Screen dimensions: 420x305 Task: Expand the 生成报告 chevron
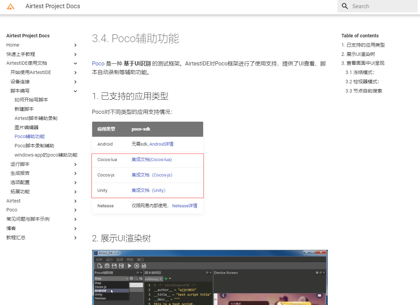coord(75,173)
